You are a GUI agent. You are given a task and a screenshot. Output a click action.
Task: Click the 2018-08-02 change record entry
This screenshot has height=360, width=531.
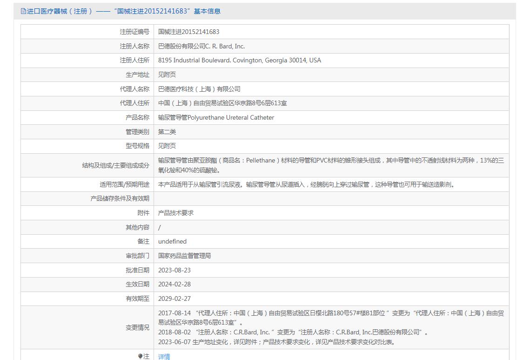click(x=293, y=332)
